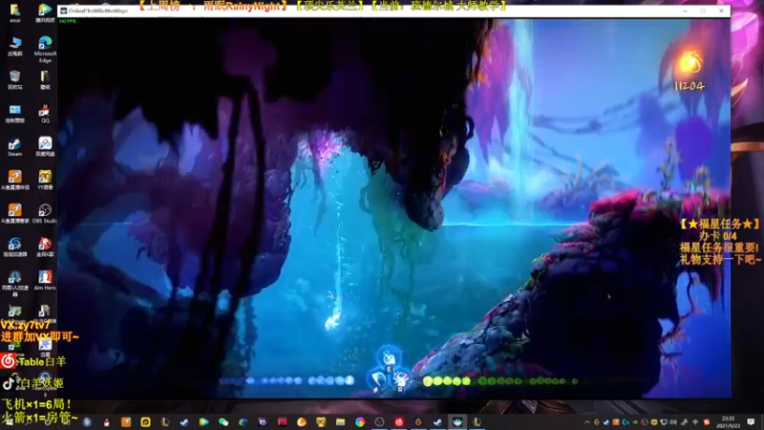Open the YY bear icon in taskbar
The height and width of the screenshot is (430, 764).
321,422
